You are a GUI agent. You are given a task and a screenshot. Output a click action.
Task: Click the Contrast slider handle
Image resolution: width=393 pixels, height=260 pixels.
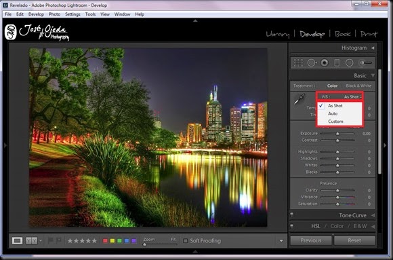337,141
